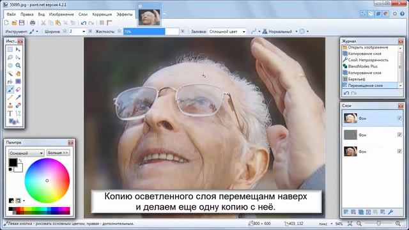Open the Слои menu
The width and height of the screenshot is (409, 230).
click(82, 14)
